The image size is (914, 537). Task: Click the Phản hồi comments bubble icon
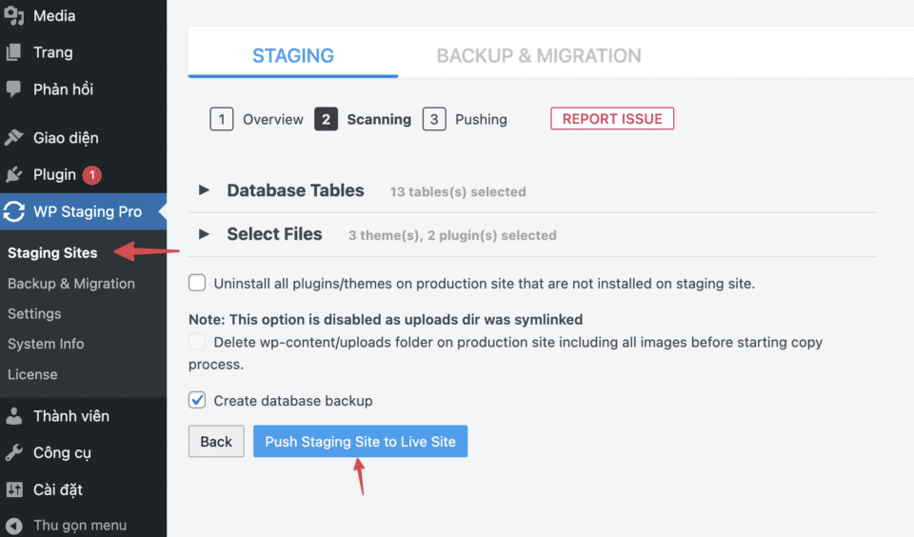point(14,89)
